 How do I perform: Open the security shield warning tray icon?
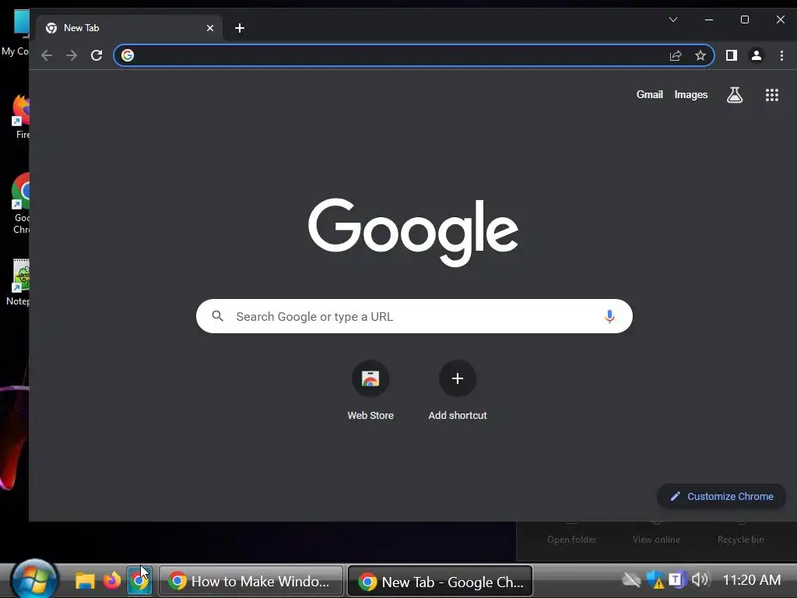pos(655,579)
